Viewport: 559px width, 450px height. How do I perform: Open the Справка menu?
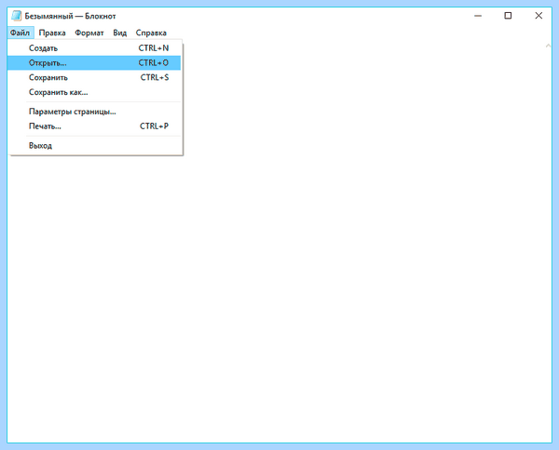(151, 33)
